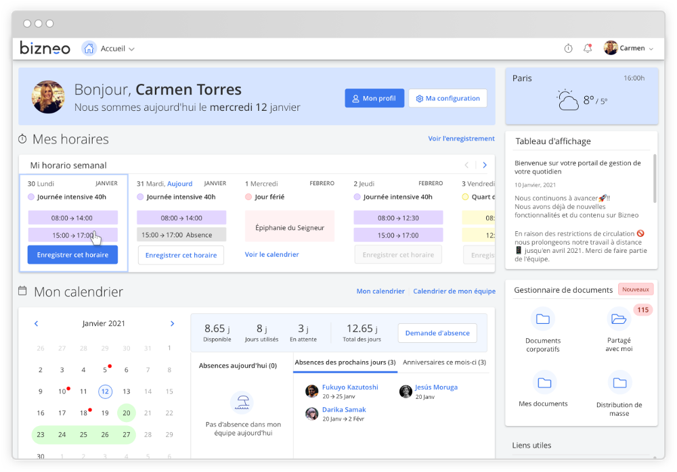Click the Aujourd link on Mardi 31
Image resolution: width=677 pixels, height=472 pixels.
click(x=179, y=184)
